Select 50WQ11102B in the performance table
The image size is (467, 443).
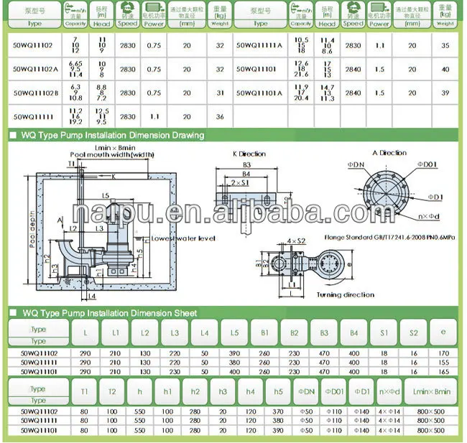click(36, 93)
